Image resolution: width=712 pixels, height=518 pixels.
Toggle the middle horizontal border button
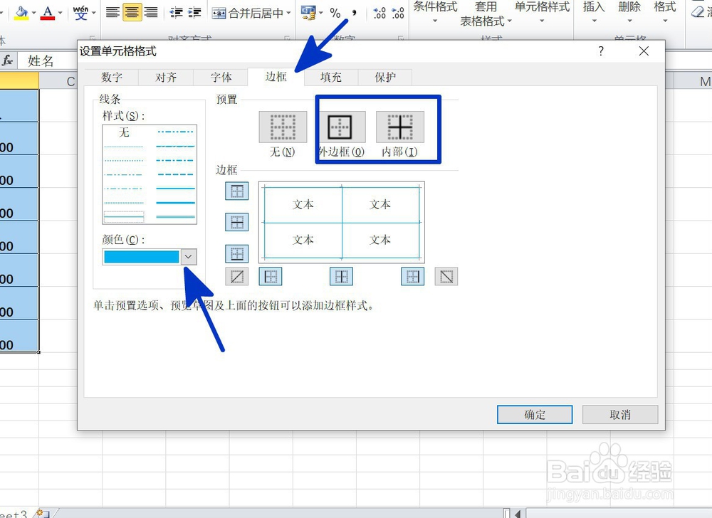coord(236,222)
